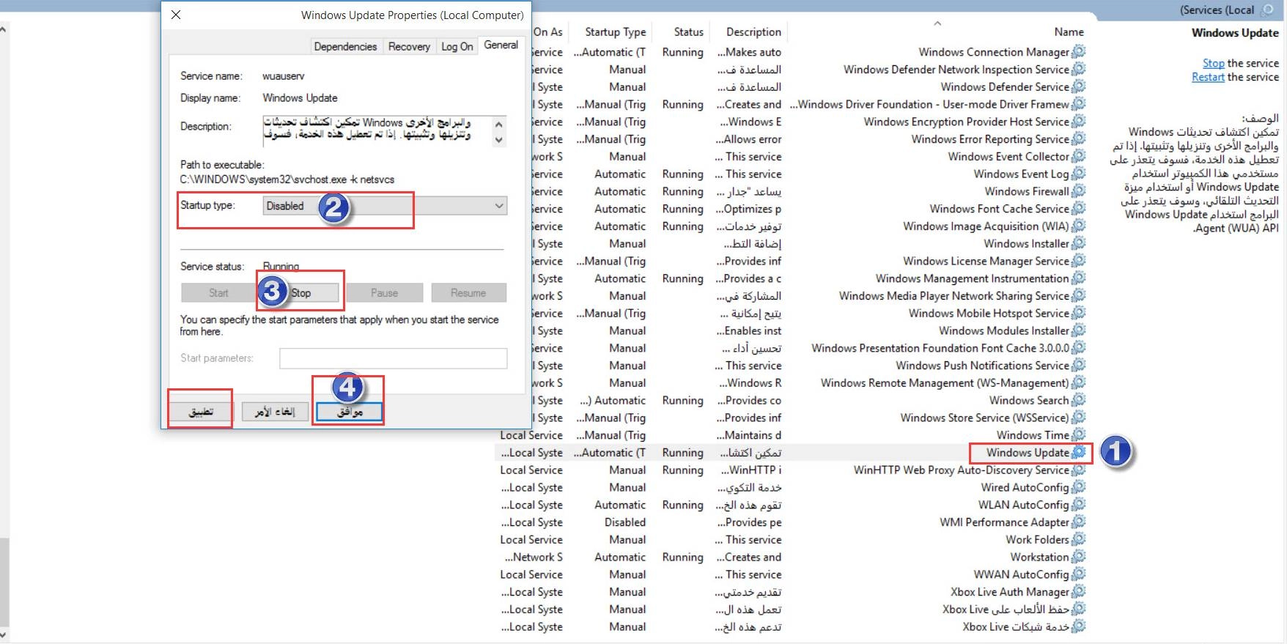Viewport: 1287px width, 644px height.
Task: Click gear icon of Windows Font Cache Service
Action: pos(1078,209)
